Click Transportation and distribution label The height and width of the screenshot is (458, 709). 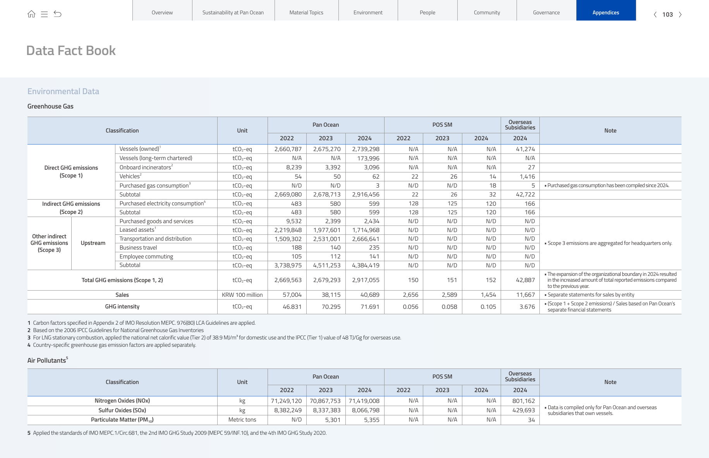point(155,239)
